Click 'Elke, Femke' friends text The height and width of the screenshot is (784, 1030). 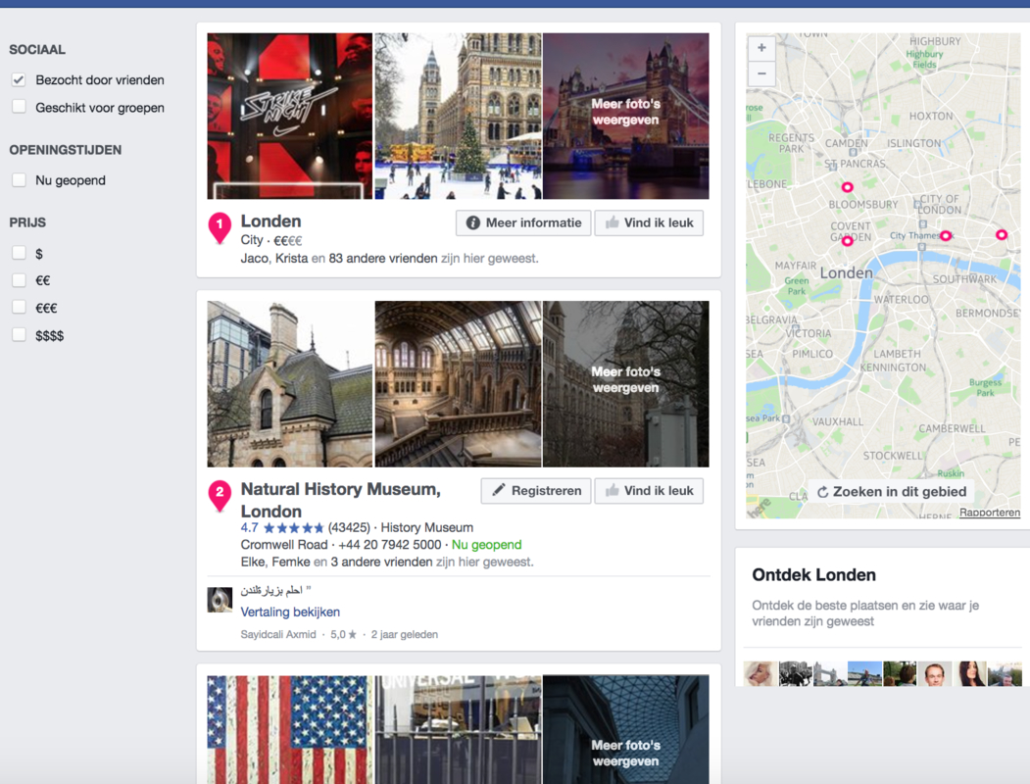point(275,563)
